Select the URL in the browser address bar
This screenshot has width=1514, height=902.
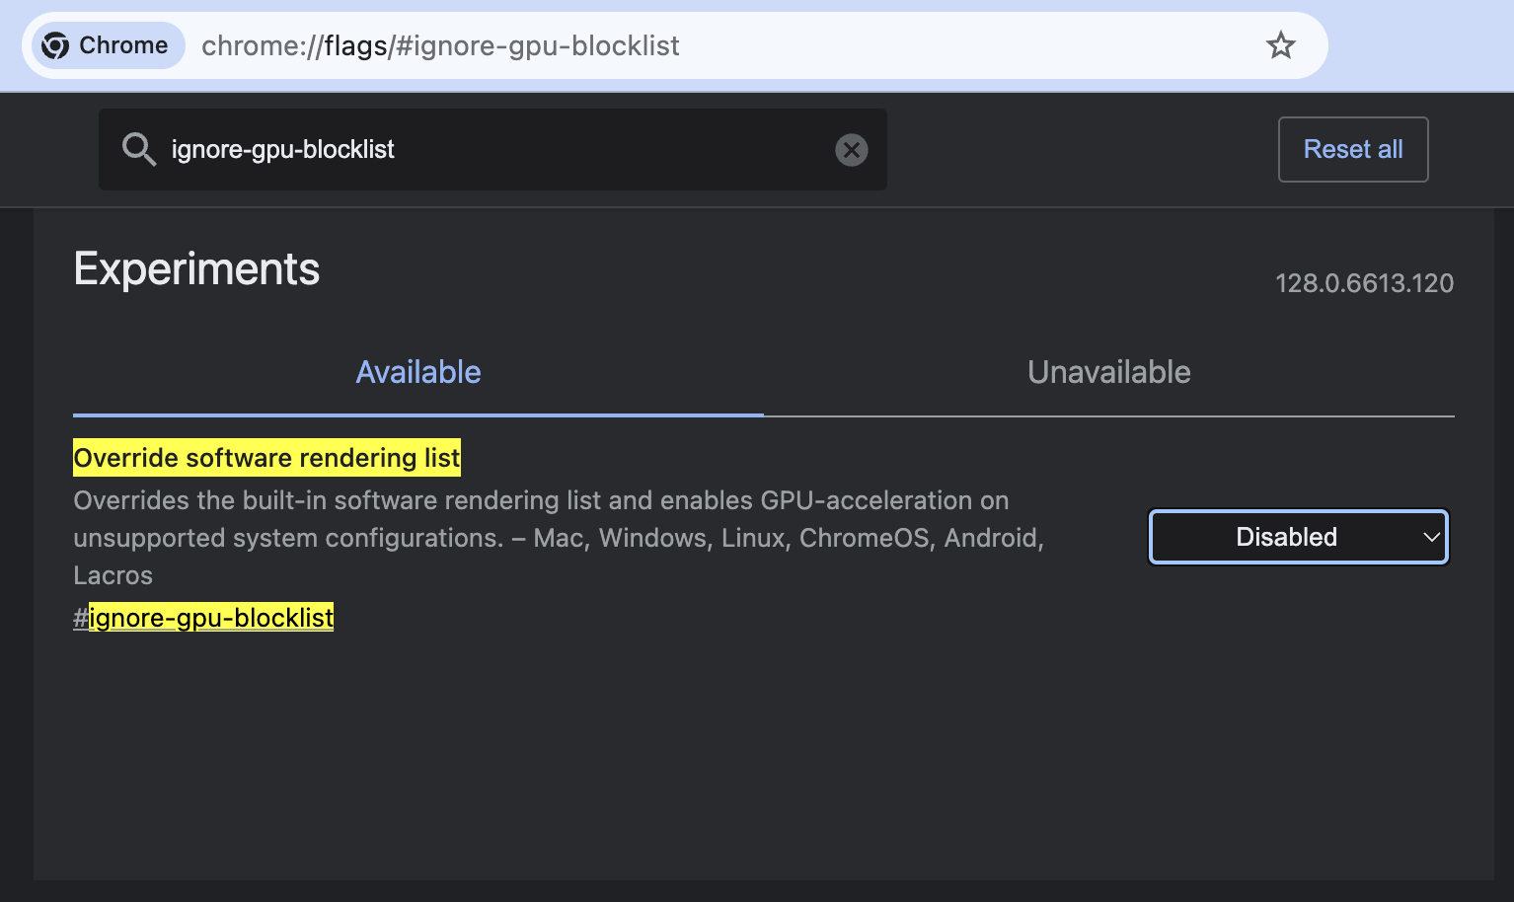(440, 45)
